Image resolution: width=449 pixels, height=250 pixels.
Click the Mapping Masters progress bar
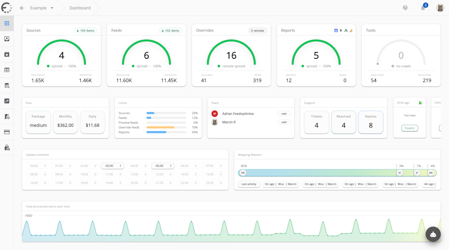pos(337,173)
